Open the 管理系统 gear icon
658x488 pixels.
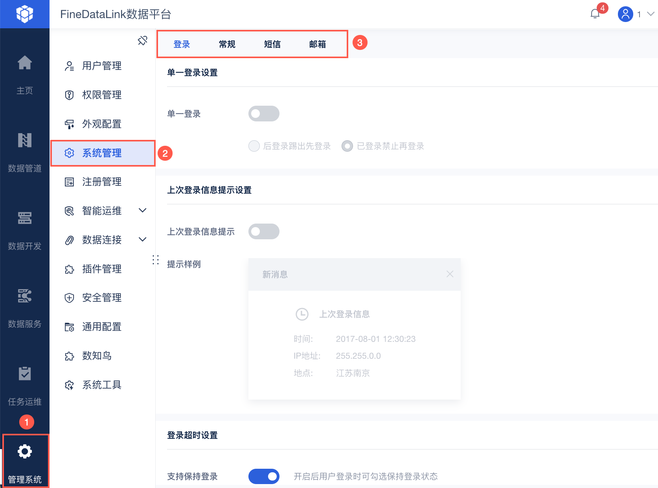[25, 451]
